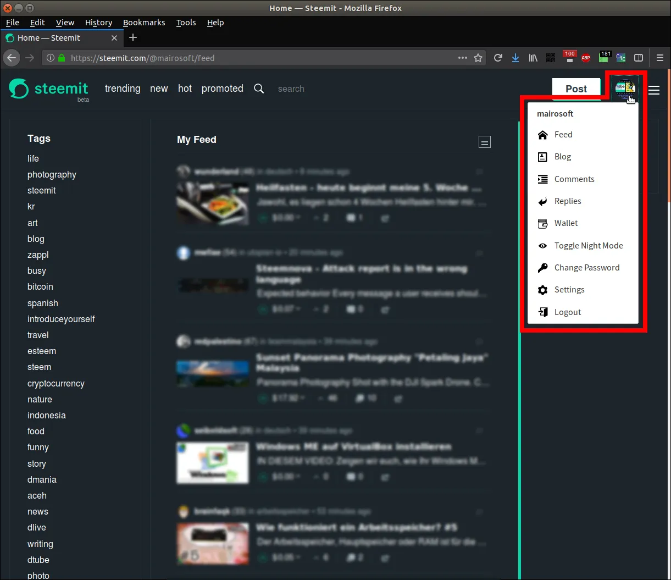Open Heilfasten post thumbnail
This screenshot has width=671, height=580.
click(x=212, y=203)
